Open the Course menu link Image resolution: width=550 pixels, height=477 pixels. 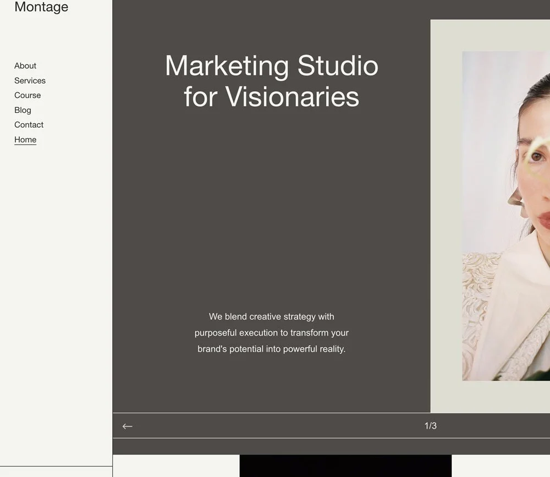[28, 95]
